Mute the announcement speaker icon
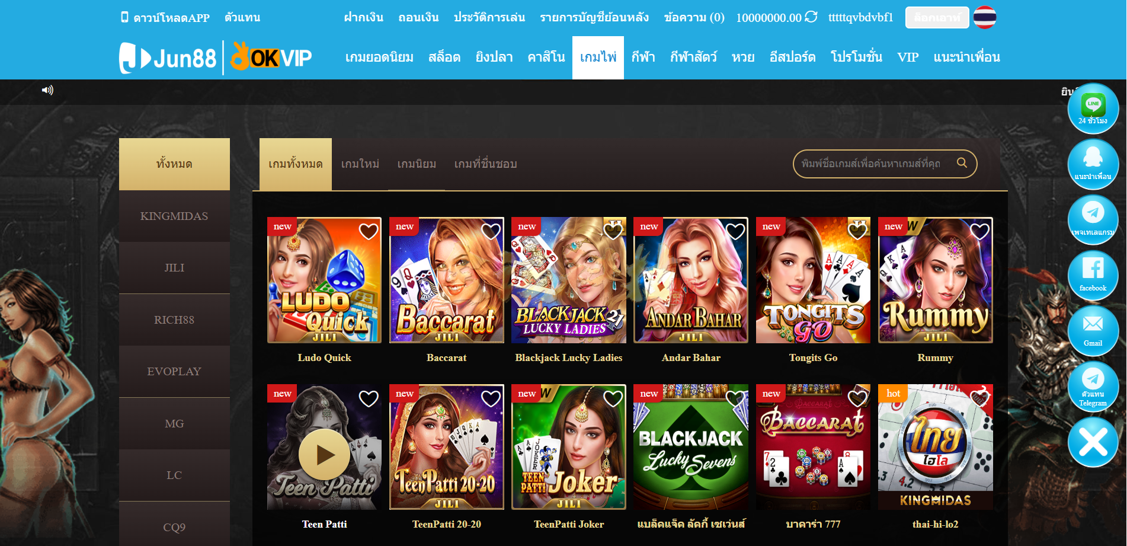Screen dimensions: 1127x546 [x=47, y=90]
